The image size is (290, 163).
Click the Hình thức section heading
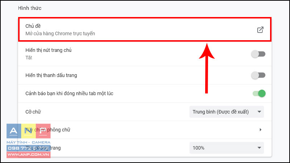click(x=30, y=8)
